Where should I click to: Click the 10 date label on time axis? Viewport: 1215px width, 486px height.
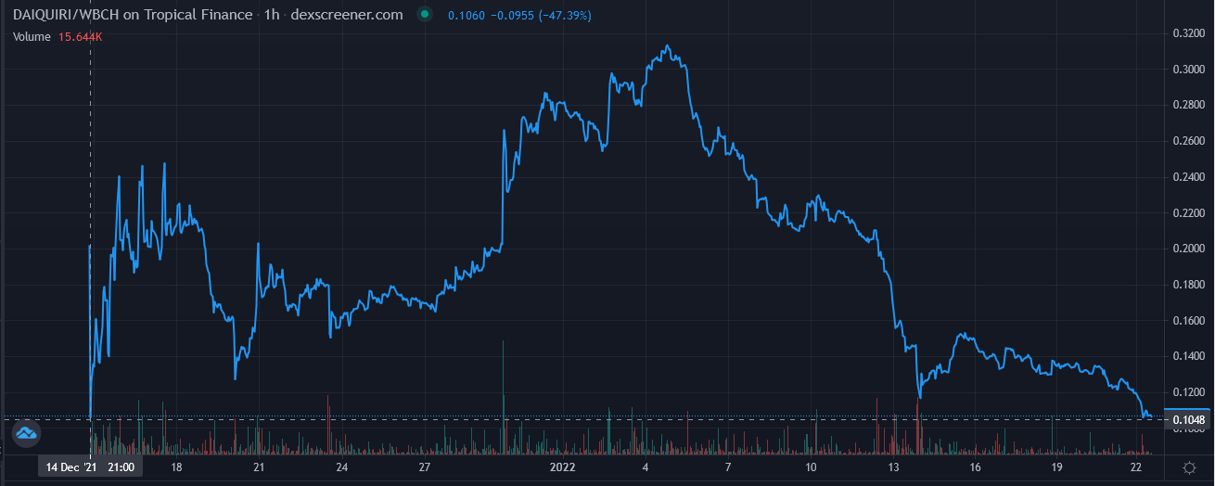pos(811,467)
